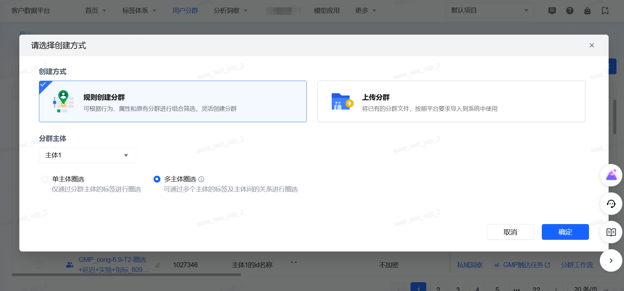Click the external link icon after GMP触达任务
Screen dimensions: 624x291
[547, 265]
